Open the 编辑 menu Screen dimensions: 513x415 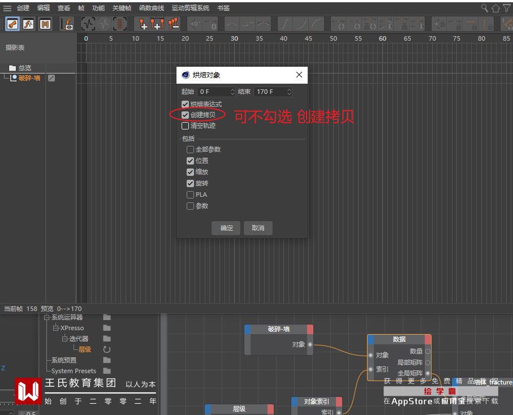tap(44, 8)
